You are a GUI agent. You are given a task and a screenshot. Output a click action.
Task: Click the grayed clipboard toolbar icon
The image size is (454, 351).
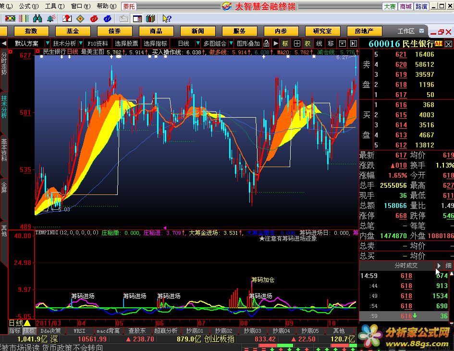tap(124, 19)
